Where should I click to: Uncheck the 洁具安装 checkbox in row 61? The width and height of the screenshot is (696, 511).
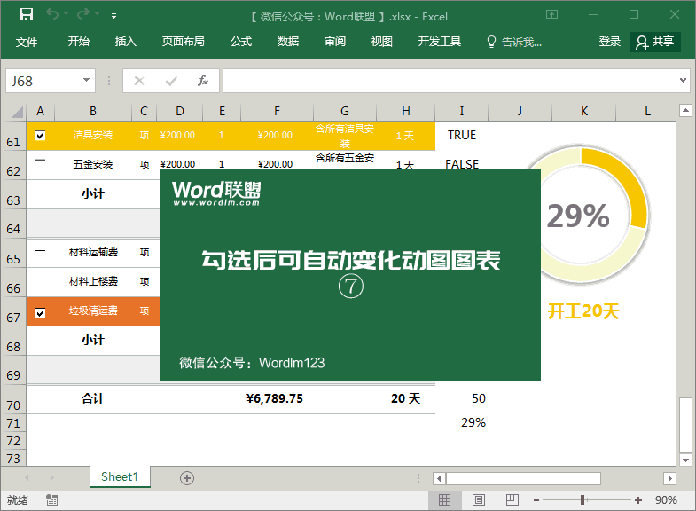pos(40,136)
